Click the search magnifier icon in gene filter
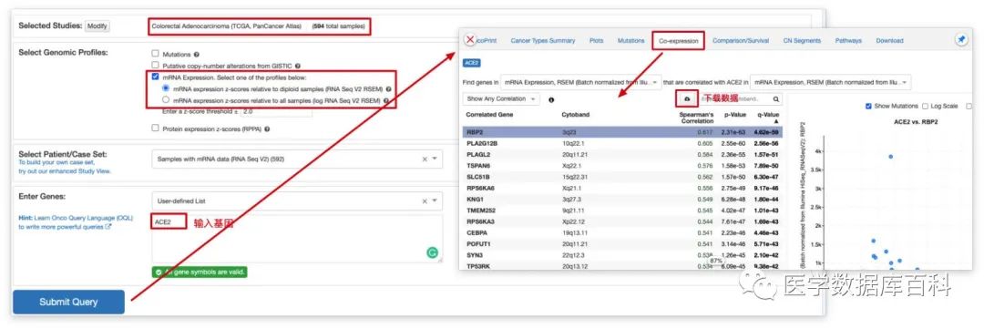 [x=776, y=99]
